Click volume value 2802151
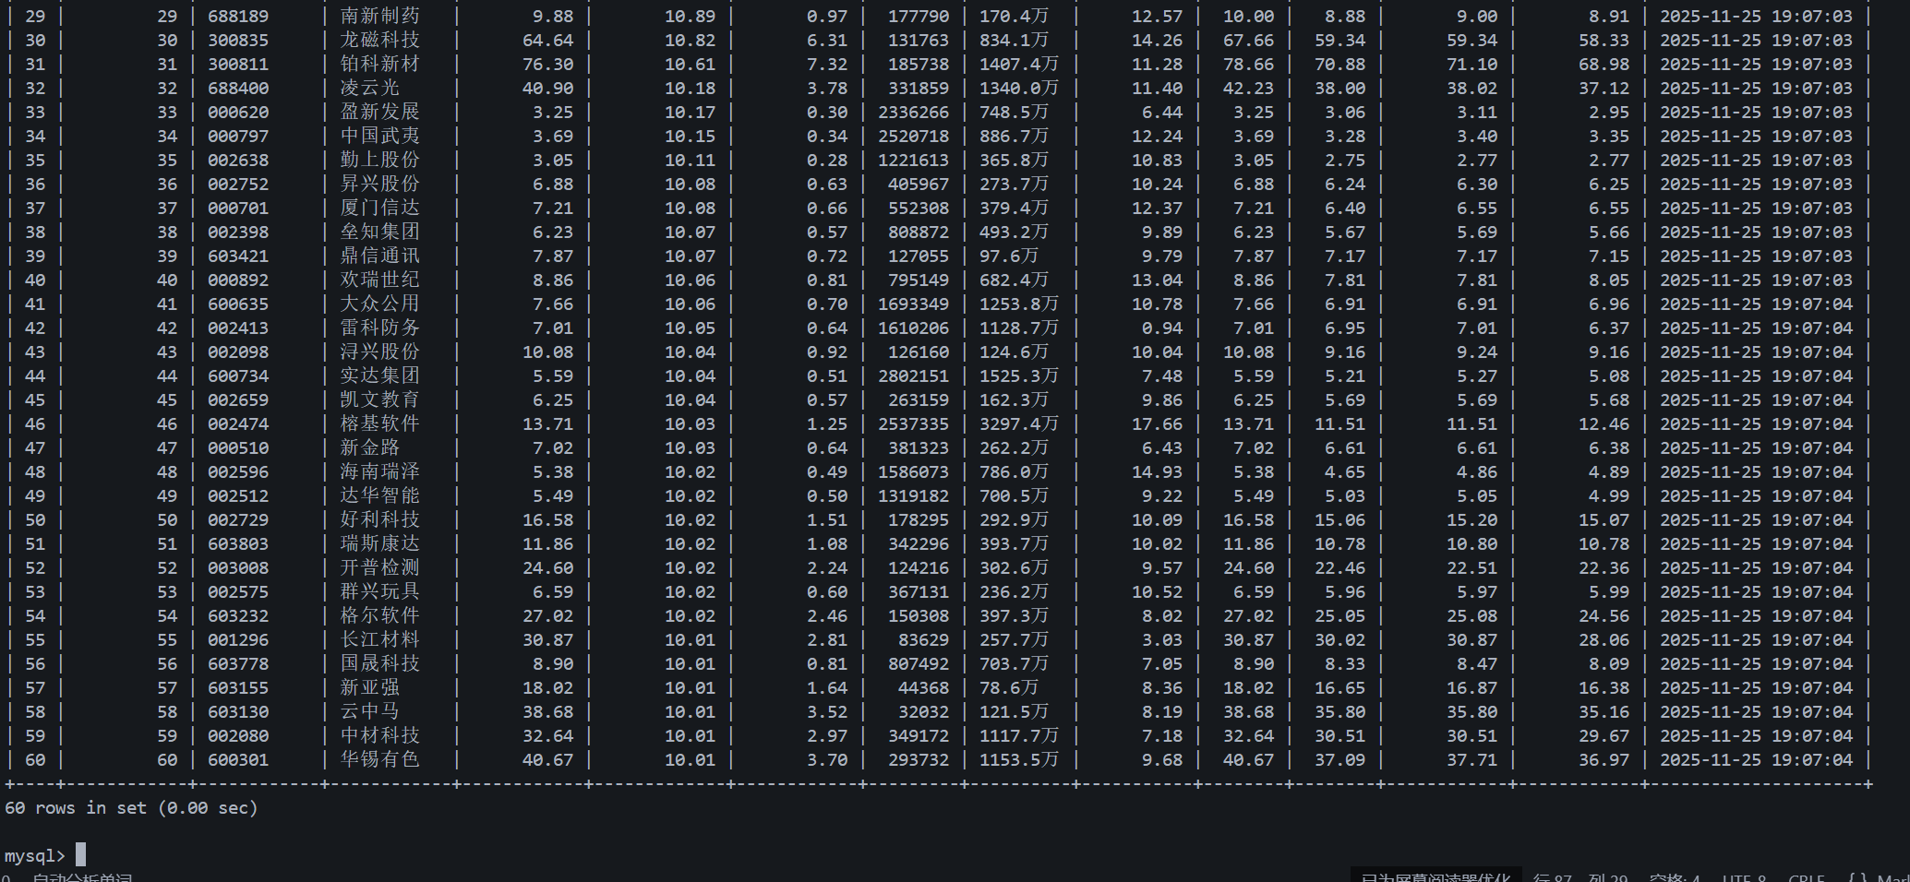This screenshot has height=882, width=1910. tap(913, 376)
